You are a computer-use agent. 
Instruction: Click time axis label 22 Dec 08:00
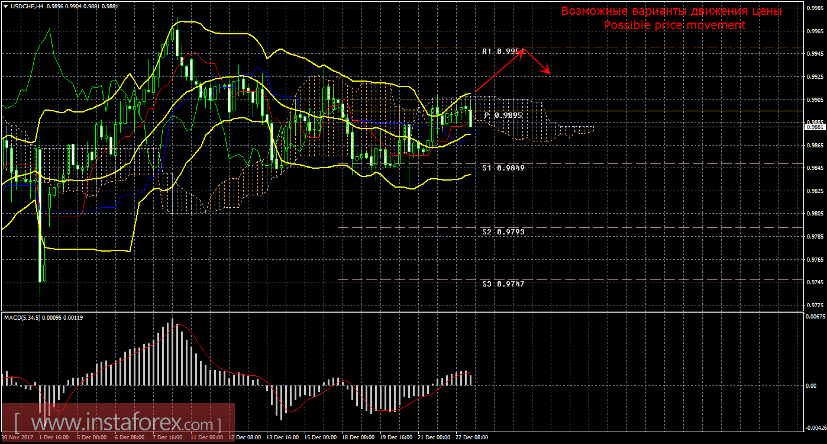point(471,437)
